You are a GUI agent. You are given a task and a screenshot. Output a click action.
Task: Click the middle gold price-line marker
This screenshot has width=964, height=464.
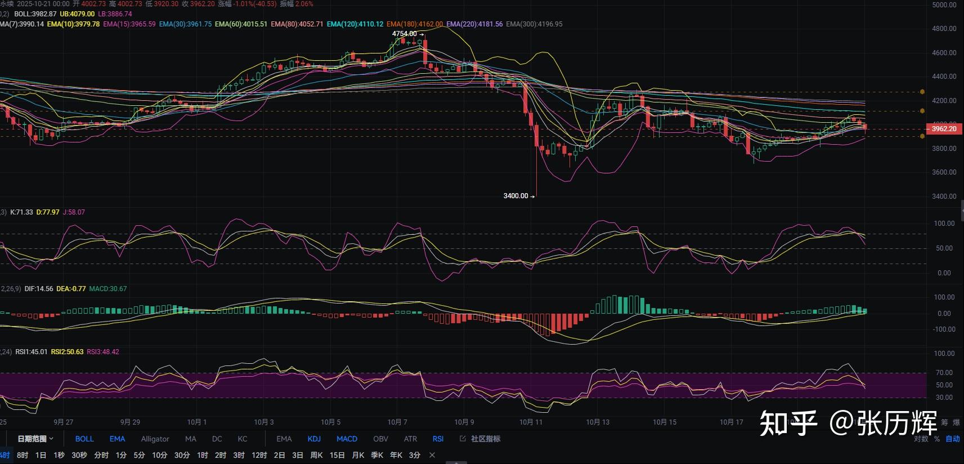tap(922, 111)
